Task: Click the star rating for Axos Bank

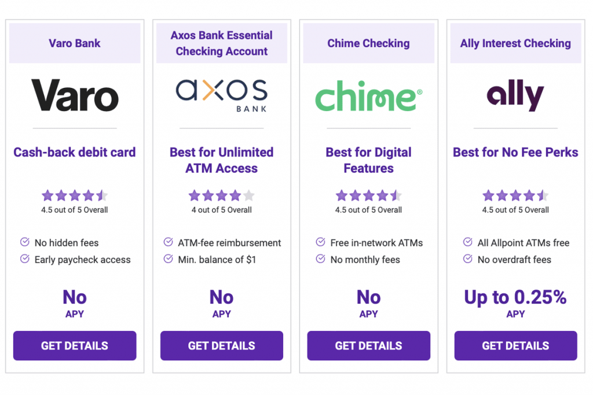Action: click(221, 195)
